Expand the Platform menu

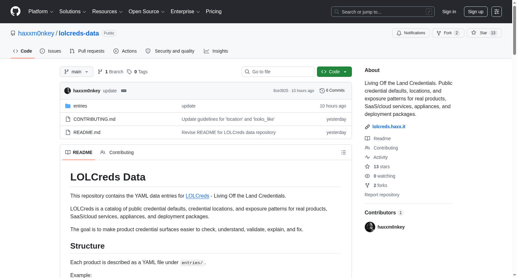[41, 12]
